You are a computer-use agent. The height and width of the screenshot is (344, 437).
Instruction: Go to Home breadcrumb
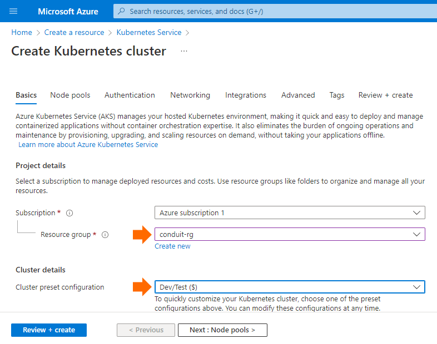tap(22, 32)
